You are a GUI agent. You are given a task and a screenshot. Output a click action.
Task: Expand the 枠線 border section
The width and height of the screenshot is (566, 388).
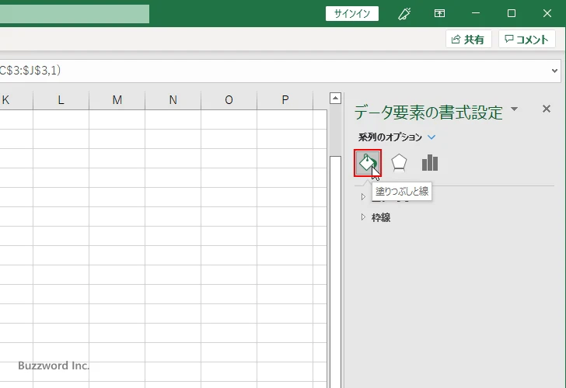click(363, 217)
